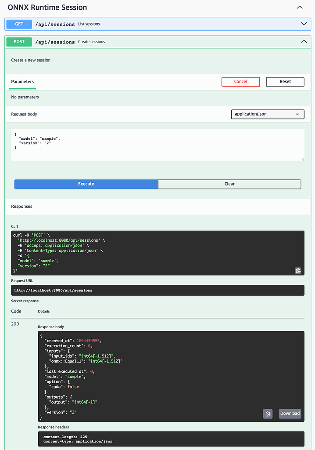The image size is (315, 450).
Task: Copy the response body to clipboard
Action: [268, 414]
